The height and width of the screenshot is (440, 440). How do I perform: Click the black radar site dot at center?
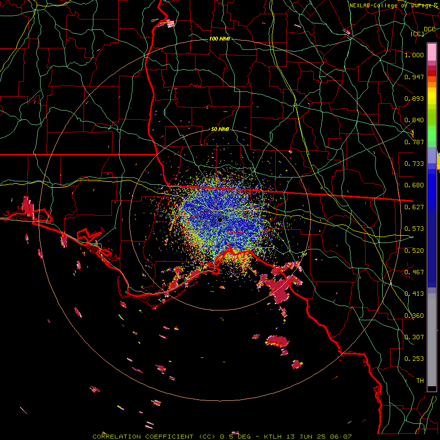point(220,220)
